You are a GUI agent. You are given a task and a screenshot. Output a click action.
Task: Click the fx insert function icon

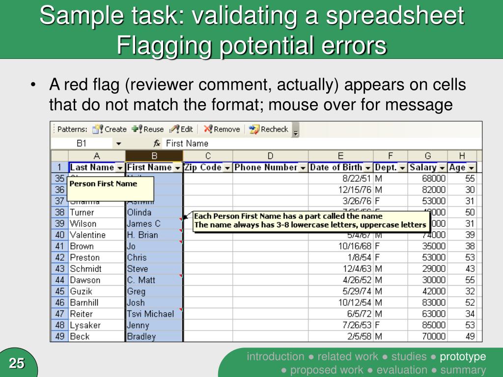pos(157,143)
